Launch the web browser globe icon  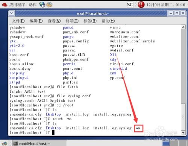[42, 5]
